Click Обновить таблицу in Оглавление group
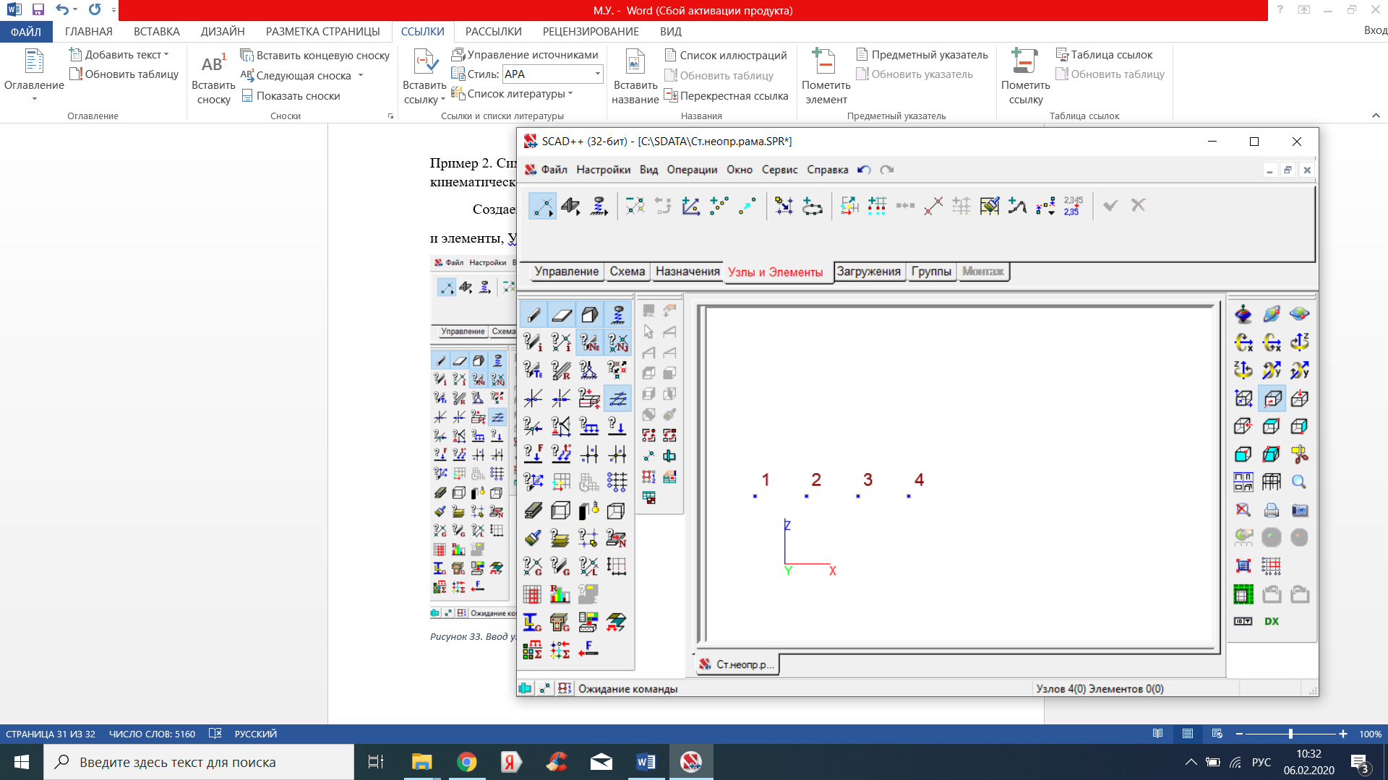Image resolution: width=1388 pixels, height=780 pixels. [x=124, y=74]
